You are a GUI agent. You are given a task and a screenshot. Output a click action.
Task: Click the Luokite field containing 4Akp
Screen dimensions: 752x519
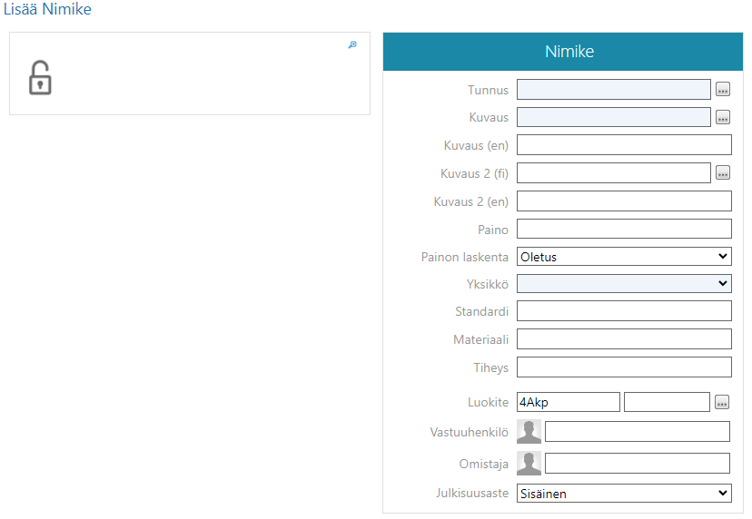click(568, 402)
